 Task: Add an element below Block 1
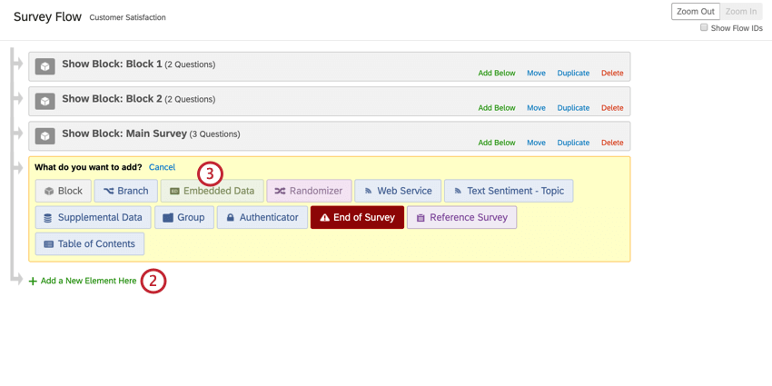(497, 73)
